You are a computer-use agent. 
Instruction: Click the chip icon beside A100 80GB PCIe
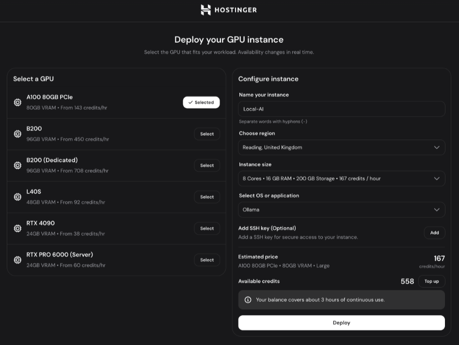coord(17,102)
